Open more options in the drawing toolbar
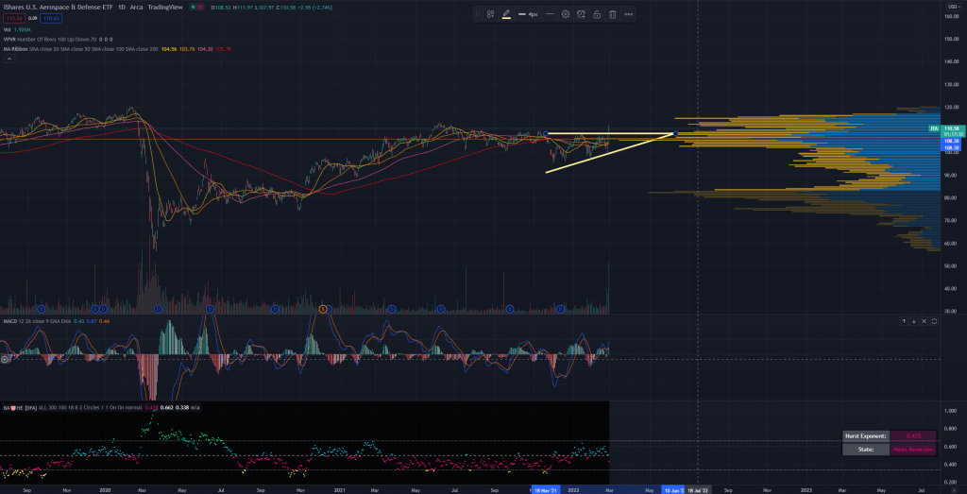Screen dimensions: 967x494 (628, 14)
